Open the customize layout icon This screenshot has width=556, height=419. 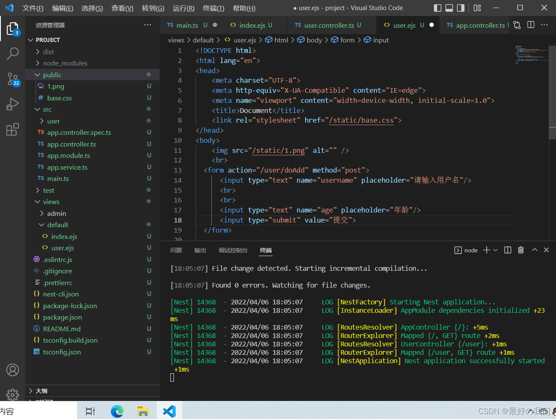coord(477,8)
